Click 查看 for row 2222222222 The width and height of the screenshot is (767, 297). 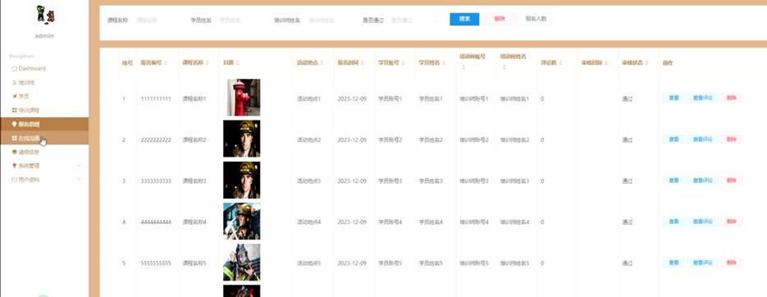pos(673,139)
